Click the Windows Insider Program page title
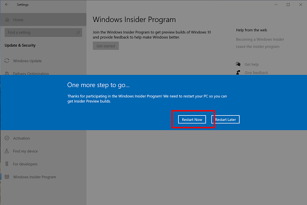The image size is (307, 205). (x=134, y=19)
